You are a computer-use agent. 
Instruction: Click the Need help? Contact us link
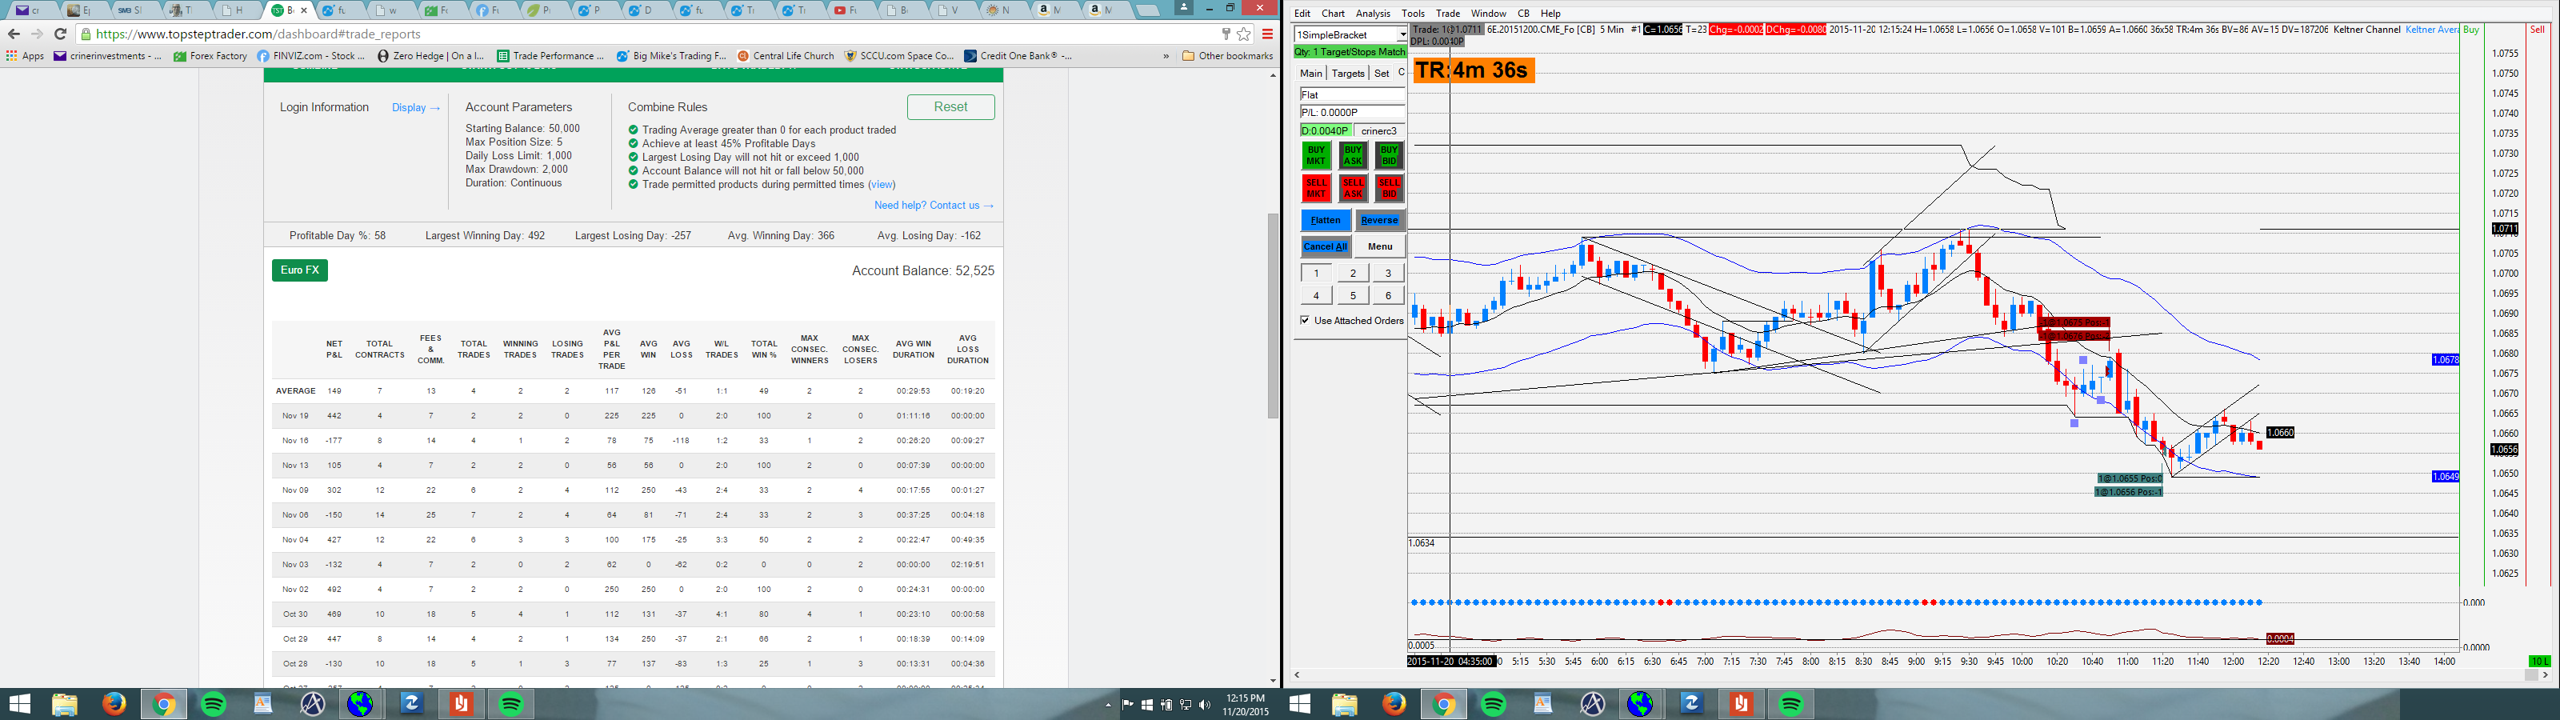point(934,206)
